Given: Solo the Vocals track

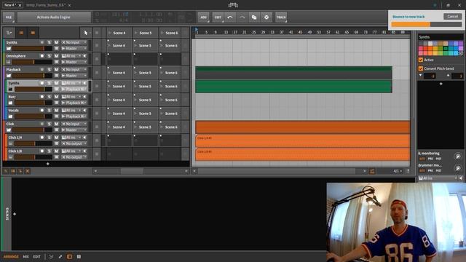Looking at the screenshot, I should pos(50,110).
